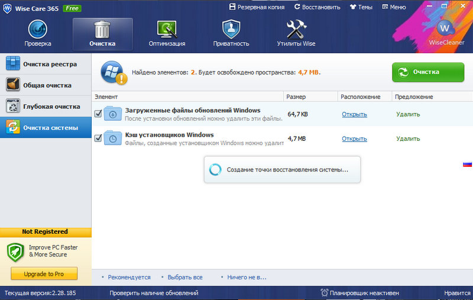
Task: Click the green shield rocket icon
Action: 15,252
